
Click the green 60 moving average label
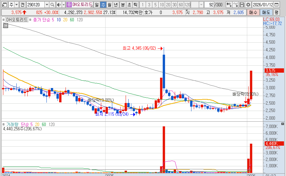click(72, 20)
